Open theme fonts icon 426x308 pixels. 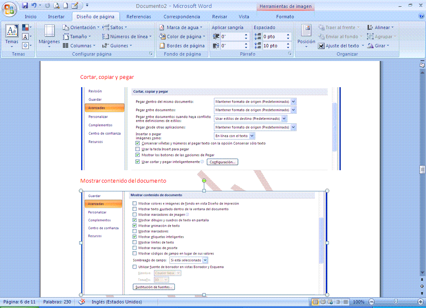click(x=27, y=37)
